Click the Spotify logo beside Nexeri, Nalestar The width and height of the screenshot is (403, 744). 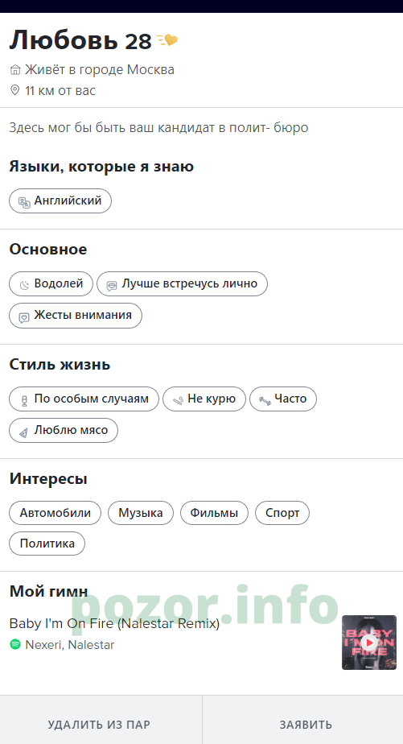15,644
